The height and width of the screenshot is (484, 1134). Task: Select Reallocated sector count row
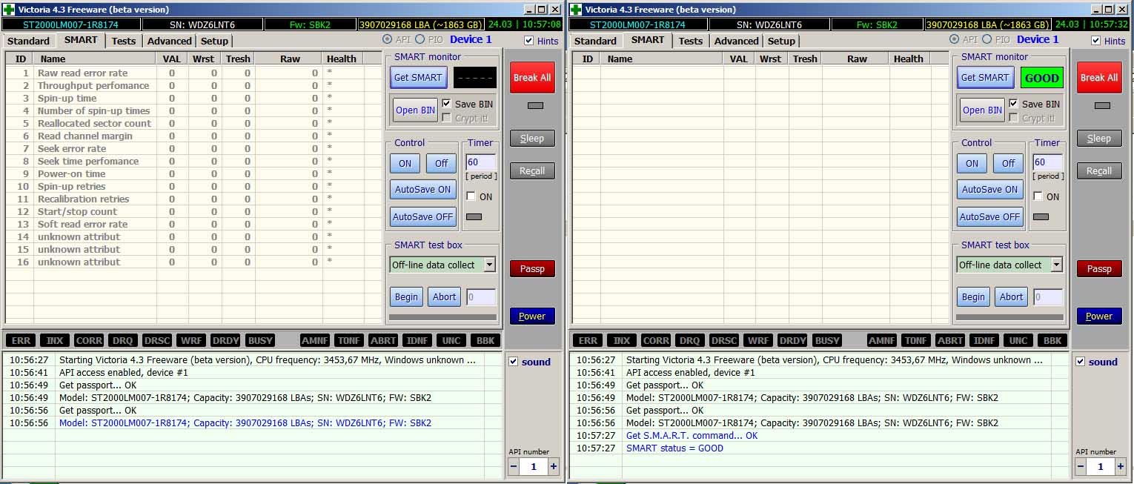pos(194,123)
